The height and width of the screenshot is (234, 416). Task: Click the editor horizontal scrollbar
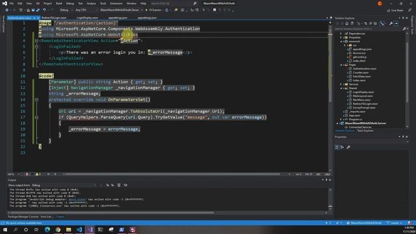[172, 174]
